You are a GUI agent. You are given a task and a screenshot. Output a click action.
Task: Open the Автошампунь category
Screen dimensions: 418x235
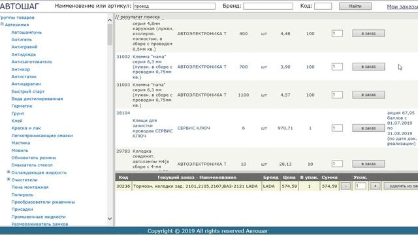tap(26, 32)
